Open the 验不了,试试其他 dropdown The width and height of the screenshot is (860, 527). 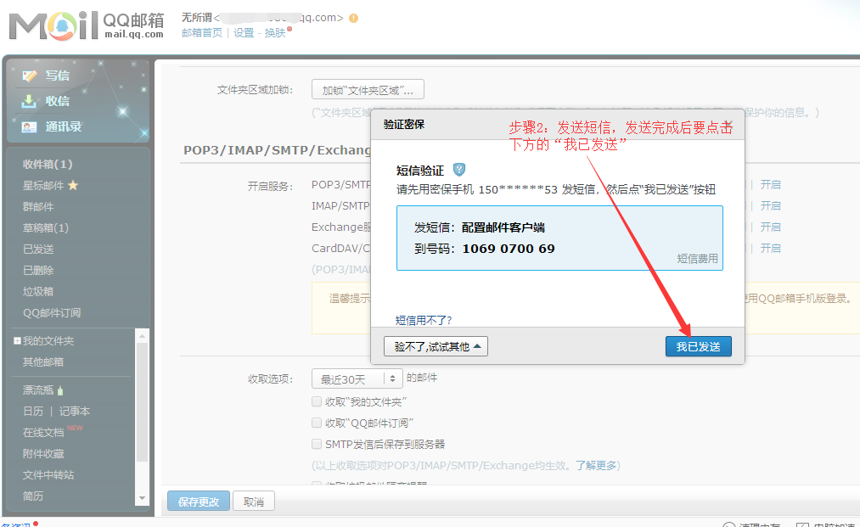click(x=436, y=346)
